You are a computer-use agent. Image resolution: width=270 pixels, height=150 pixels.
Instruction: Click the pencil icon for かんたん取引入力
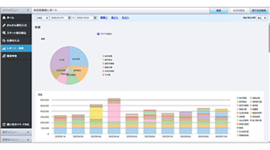pyautogui.click(x=4, y=25)
